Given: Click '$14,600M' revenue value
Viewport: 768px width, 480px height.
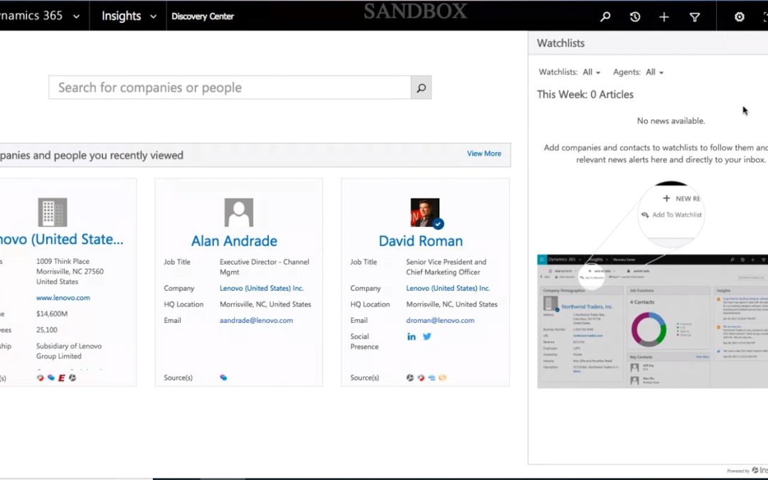Looking at the screenshot, I should 52,314.
